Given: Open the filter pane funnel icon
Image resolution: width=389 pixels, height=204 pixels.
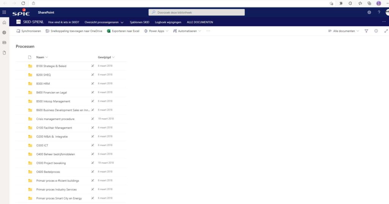Looking at the screenshot, I should click(x=366, y=31).
